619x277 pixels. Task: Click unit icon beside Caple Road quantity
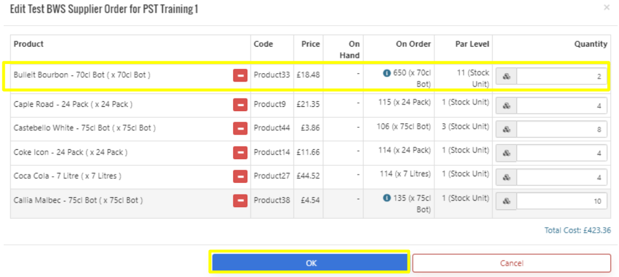pos(507,106)
